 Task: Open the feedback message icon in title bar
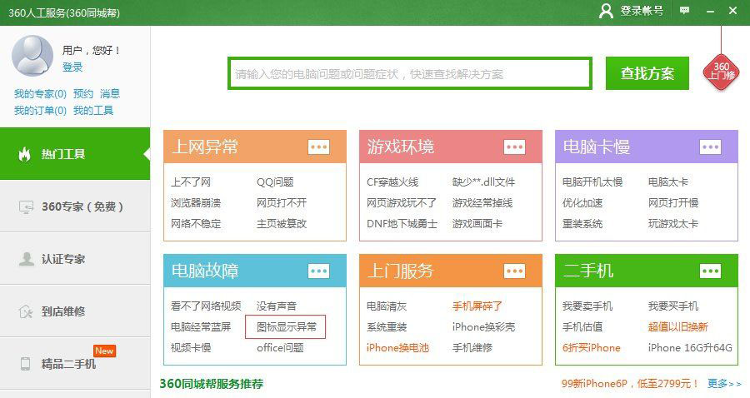[x=685, y=11]
